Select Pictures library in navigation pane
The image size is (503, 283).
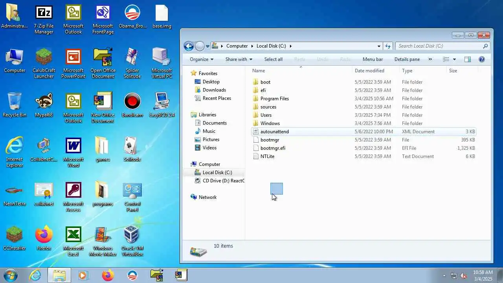pyautogui.click(x=211, y=140)
